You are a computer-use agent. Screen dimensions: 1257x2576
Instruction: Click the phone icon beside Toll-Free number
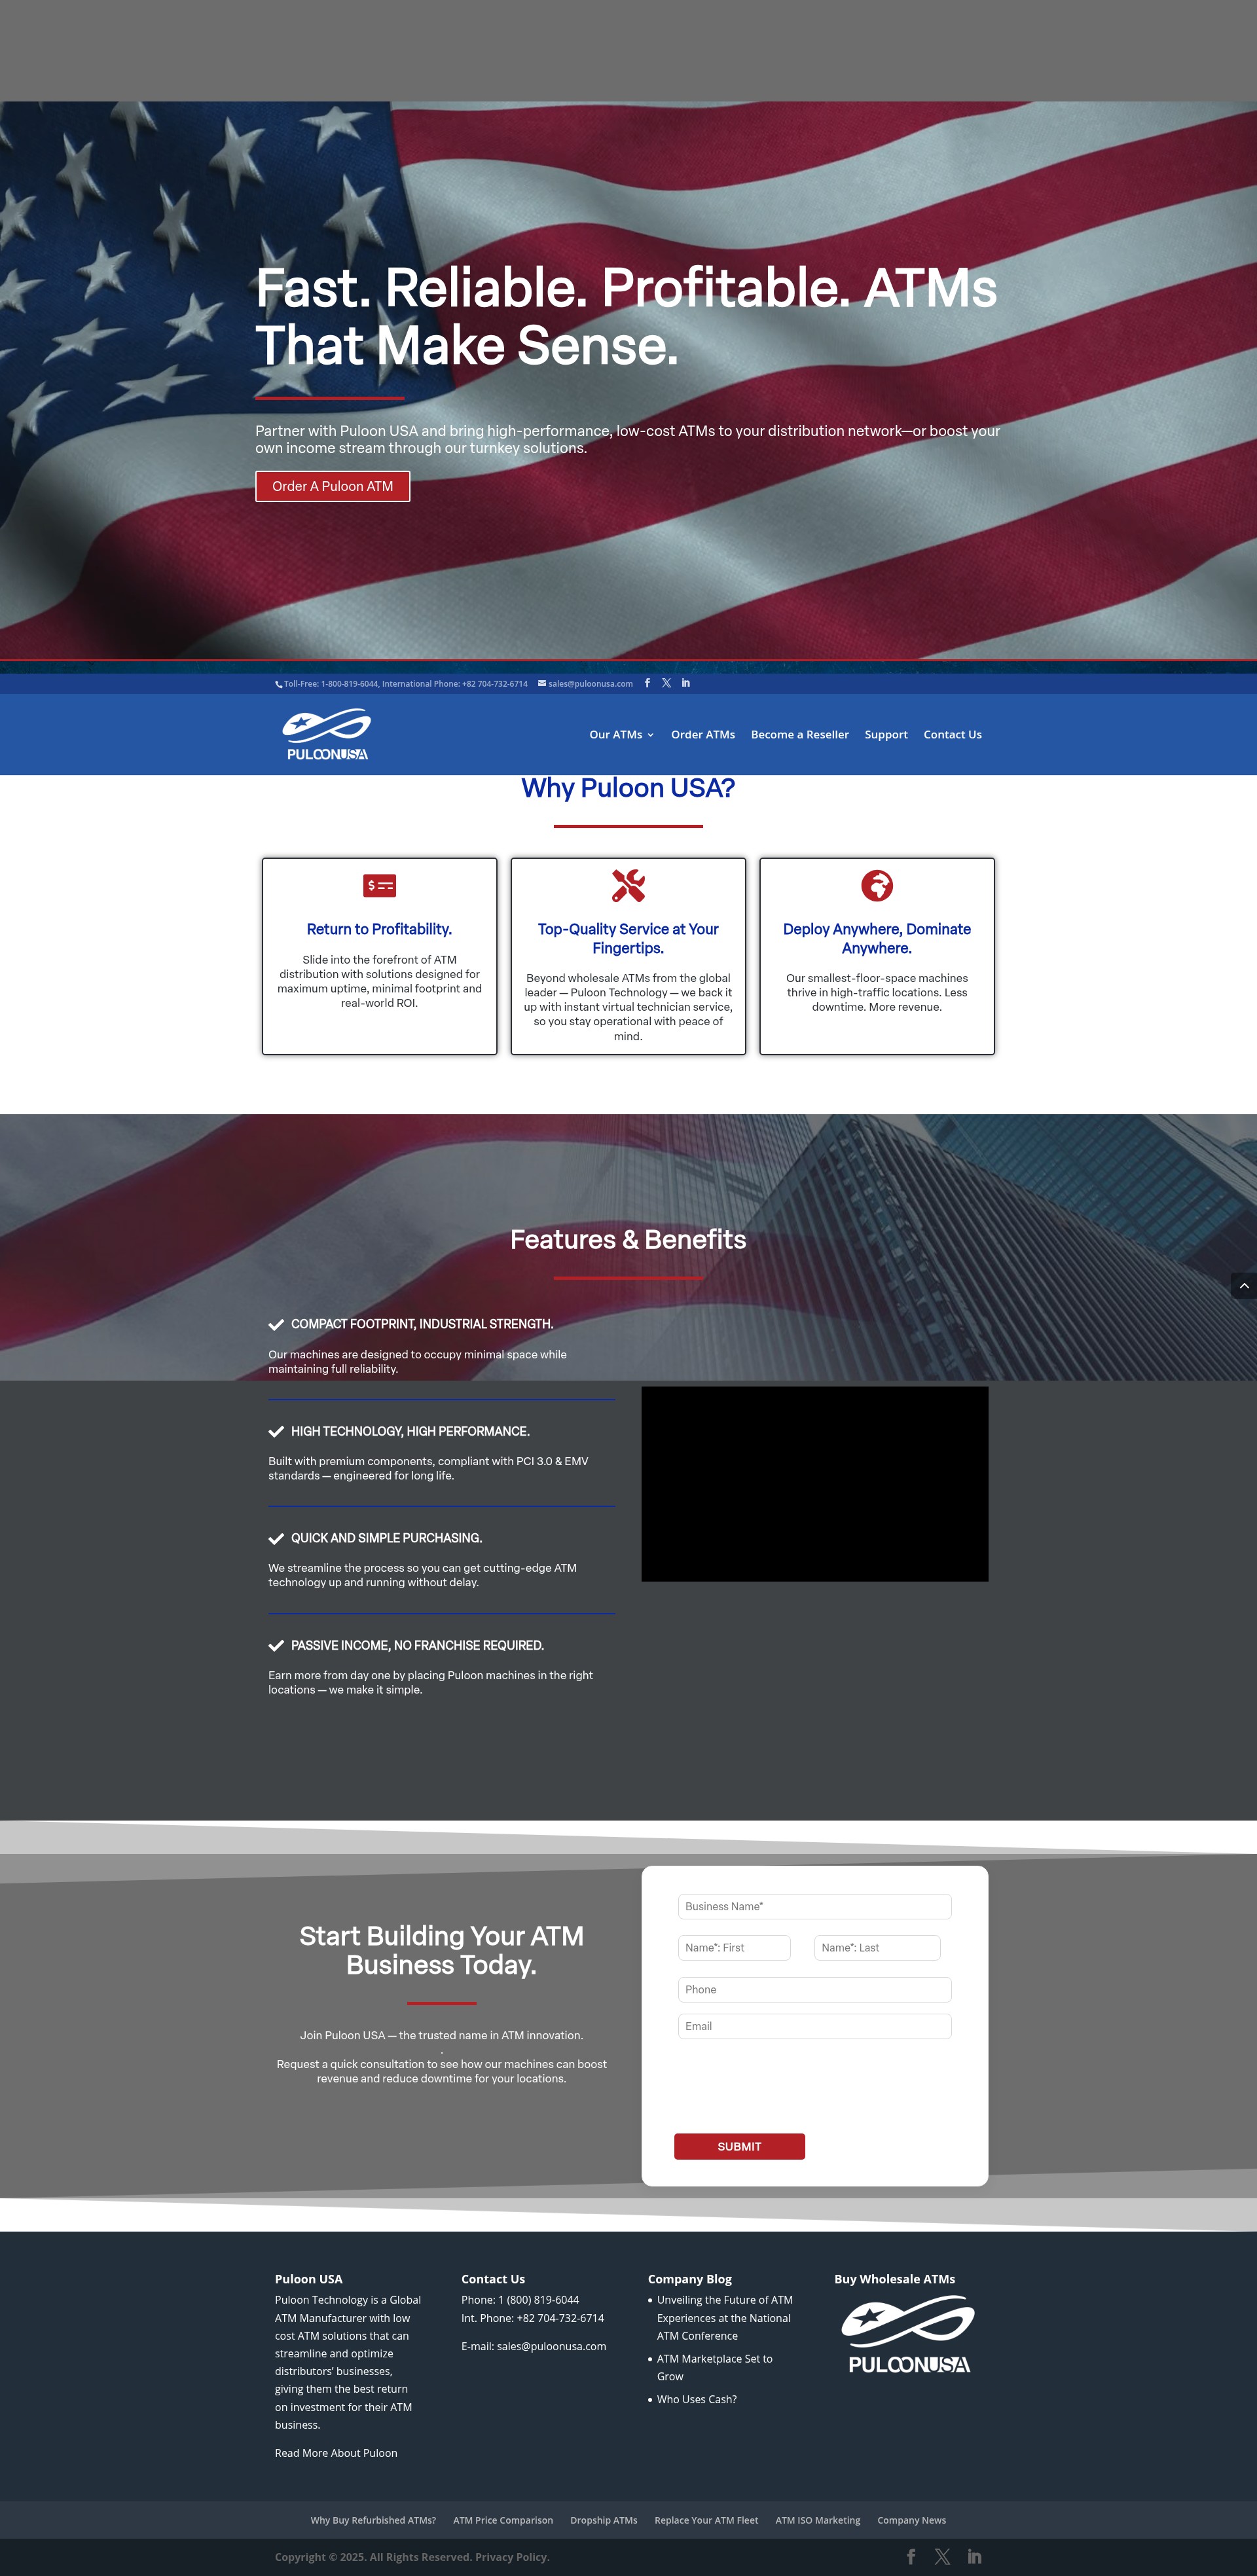[278, 684]
